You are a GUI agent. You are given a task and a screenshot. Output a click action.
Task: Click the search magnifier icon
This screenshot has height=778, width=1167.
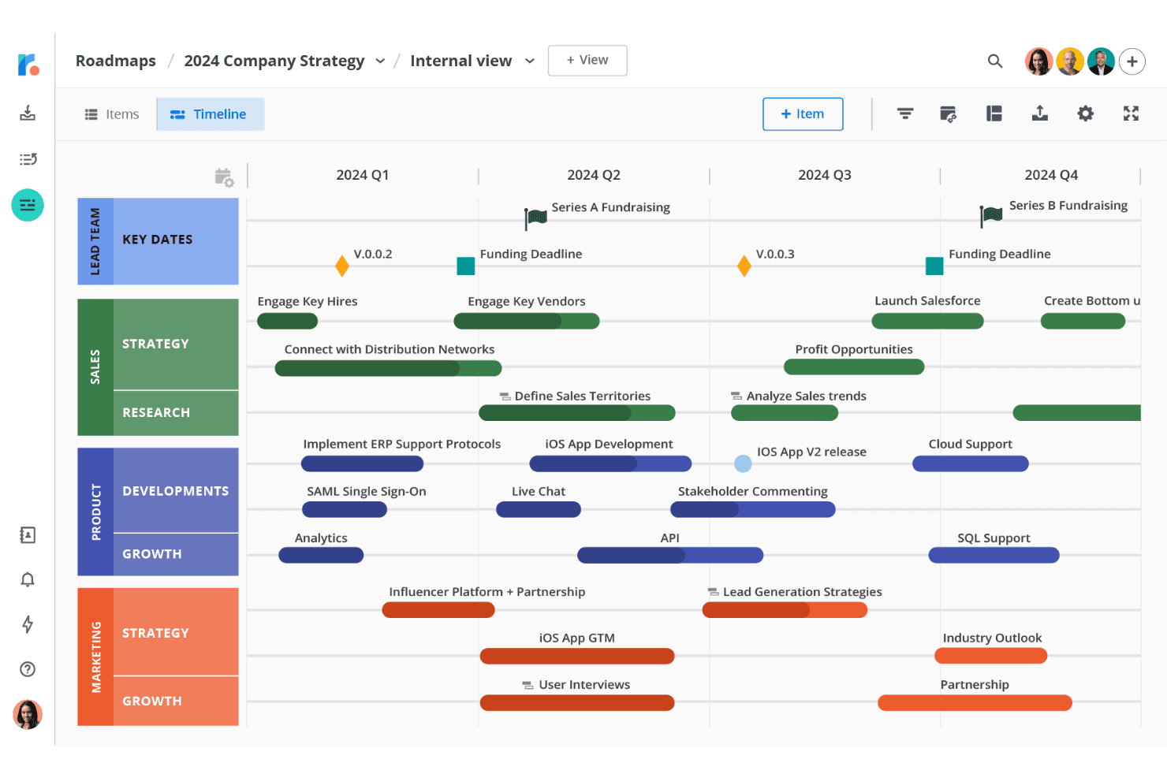[x=995, y=61]
